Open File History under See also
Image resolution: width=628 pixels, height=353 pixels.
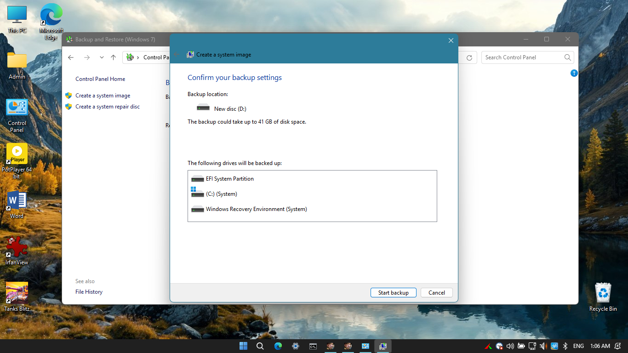[89, 292]
